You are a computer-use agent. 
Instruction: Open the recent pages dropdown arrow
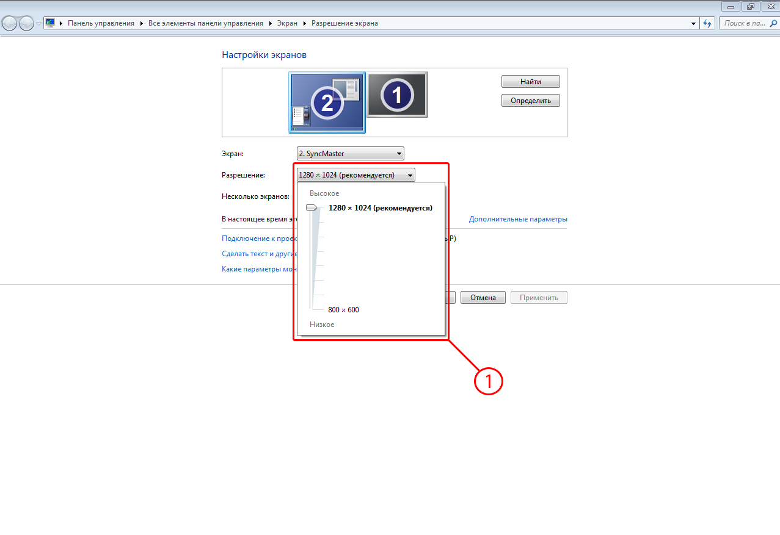click(x=39, y=24)
